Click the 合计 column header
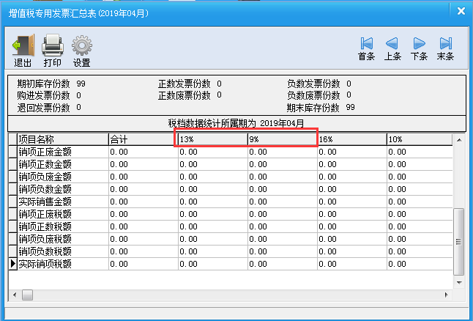 (x=142, y=139)
